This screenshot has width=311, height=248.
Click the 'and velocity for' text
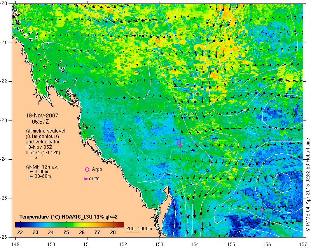[43, 142]
